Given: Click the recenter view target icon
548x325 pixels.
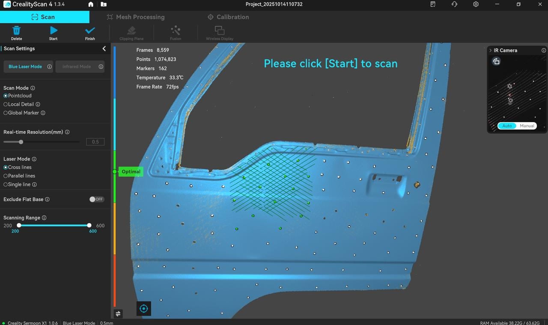Looking at the screenshot, I should [x=144, y=308].
